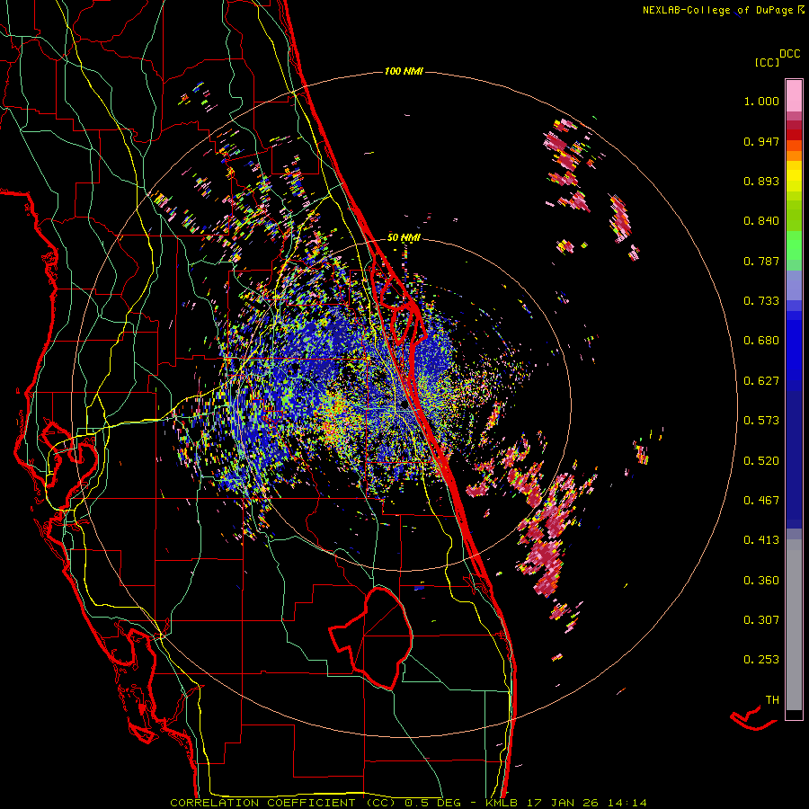Pick the dark red segment of the color bar
Viewport: 809px width, 809px height.
click(x=794, y=135)
